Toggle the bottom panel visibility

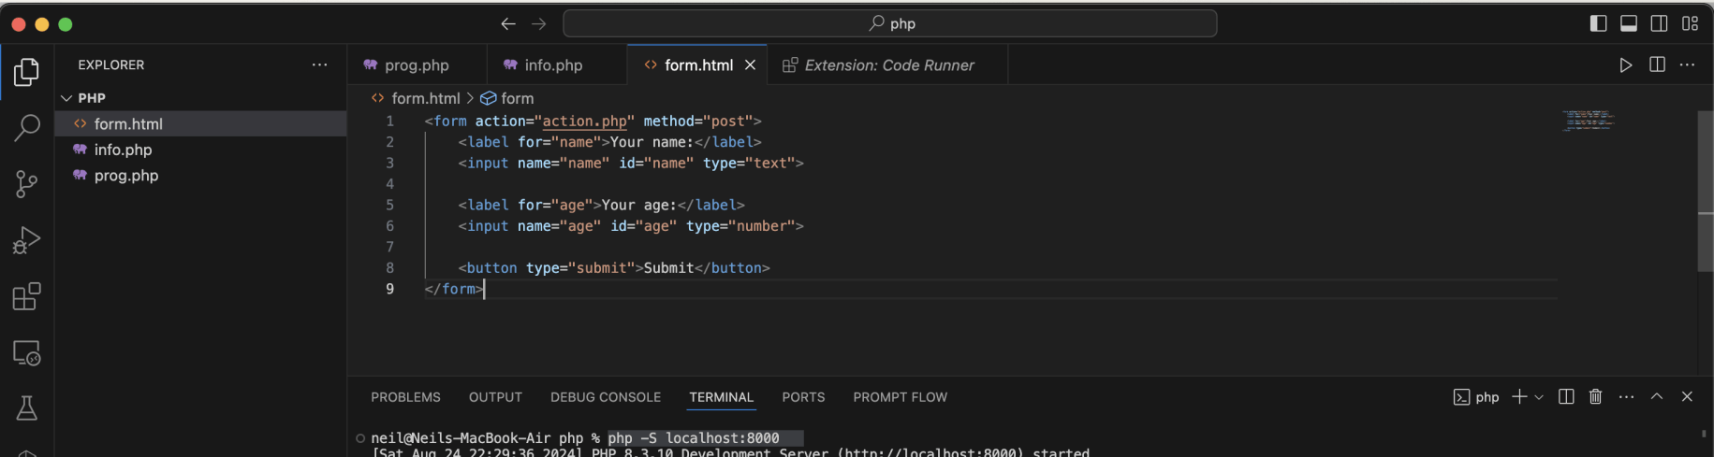pos(1629,23)
